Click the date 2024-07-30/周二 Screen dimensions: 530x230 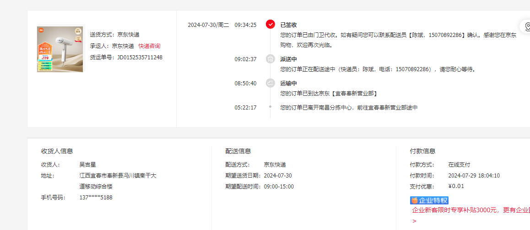[208, 25]
